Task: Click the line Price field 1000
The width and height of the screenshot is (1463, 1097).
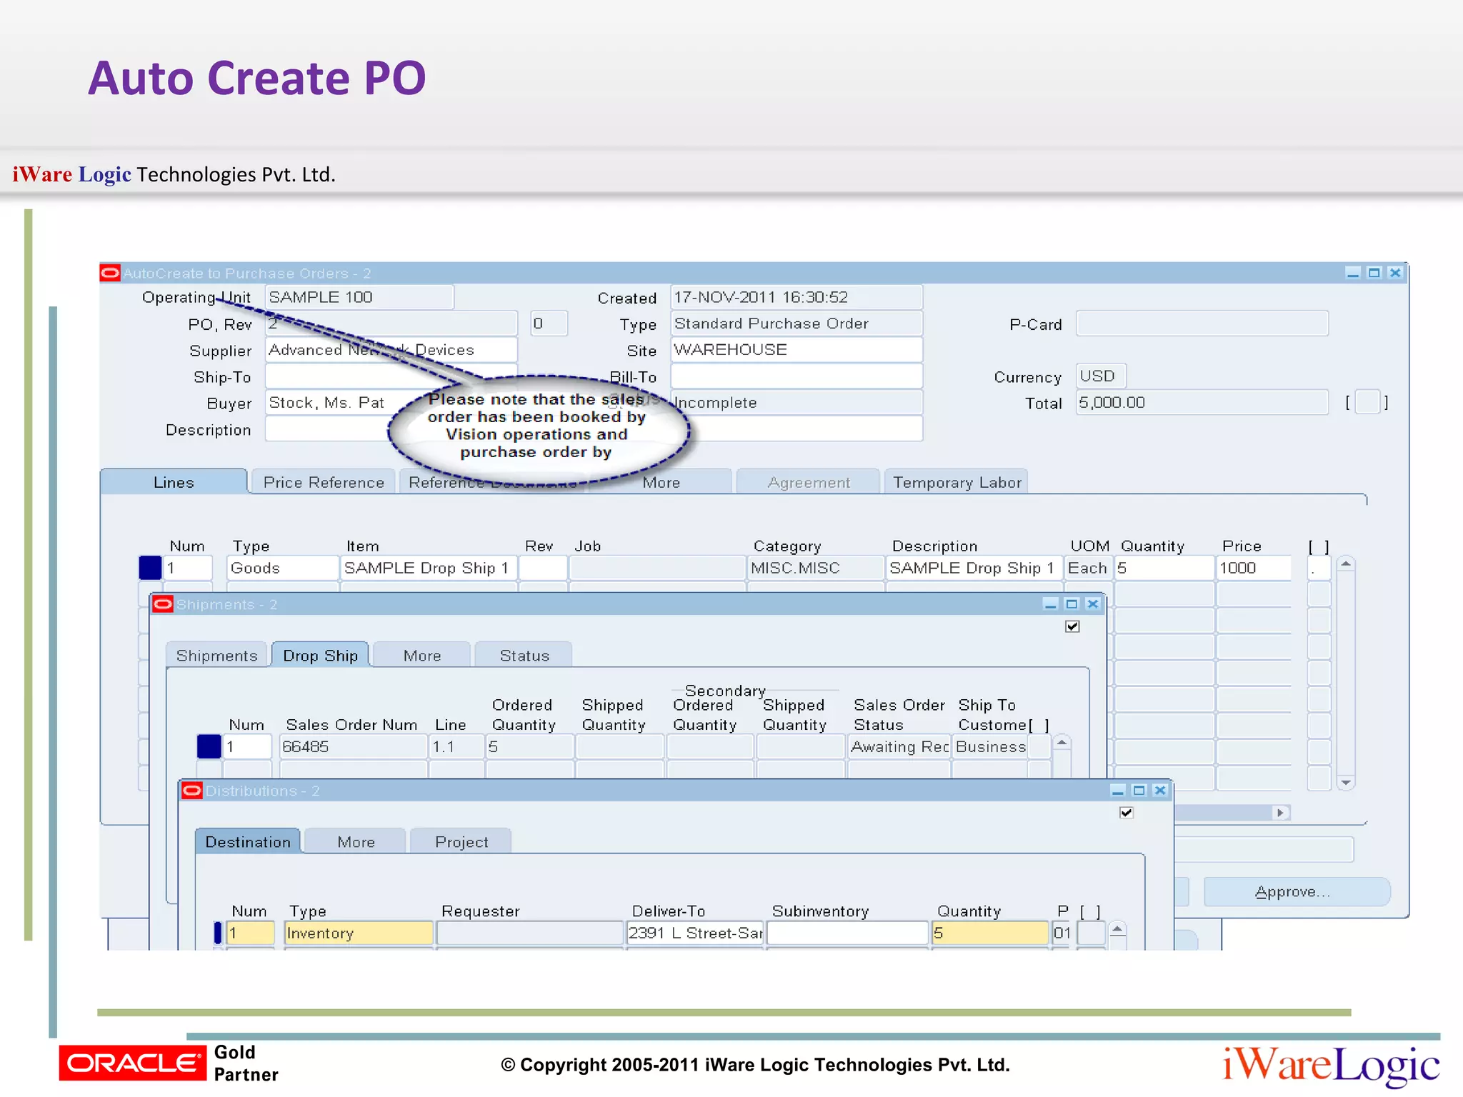Action: [x=1254, y=568]
